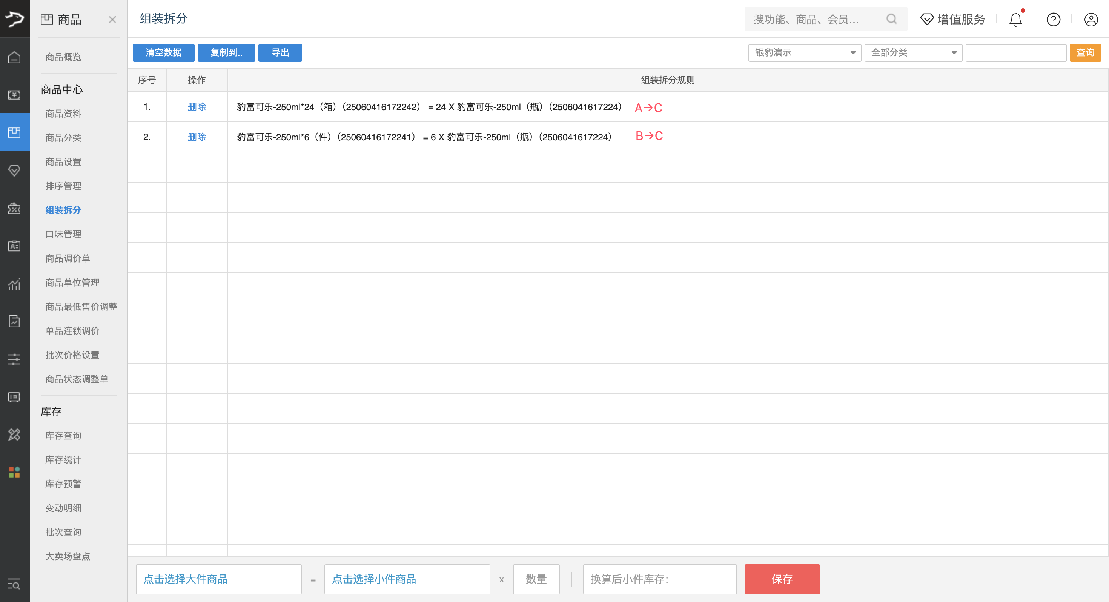Screen dimensions: 1109x602
Task: Open the employee badge icon in sidebar
Action: point(15,246)
